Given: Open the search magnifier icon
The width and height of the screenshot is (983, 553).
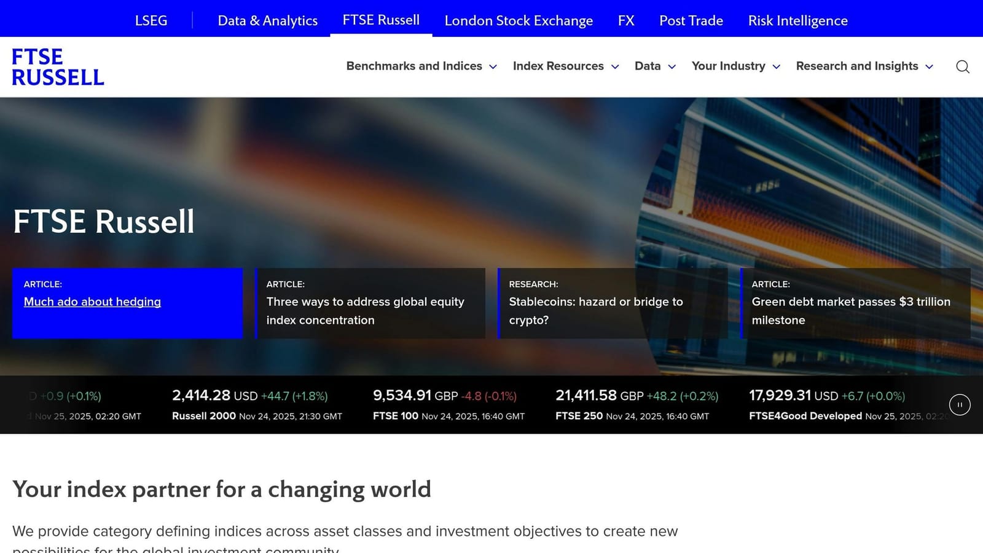Looking at the screenshot, I should pyautogui.click(x=963, y=66).
